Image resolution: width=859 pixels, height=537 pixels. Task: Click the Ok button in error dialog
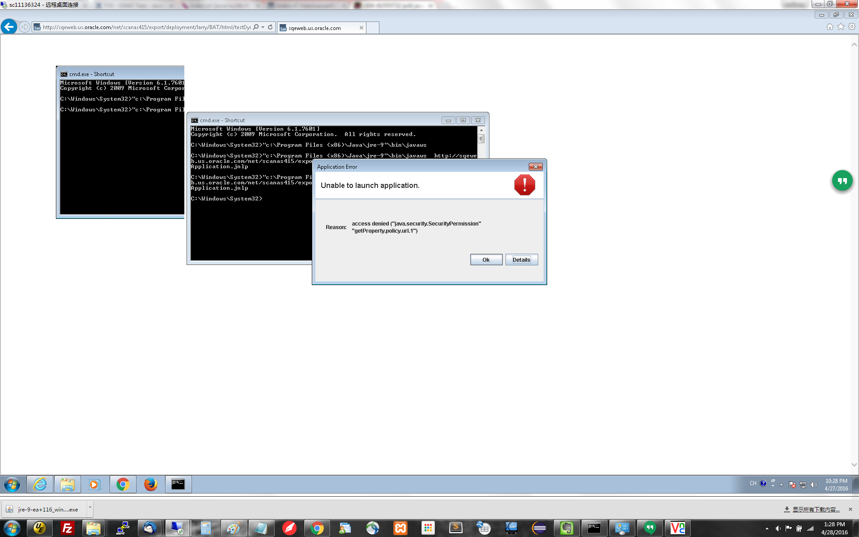point(486,260)
